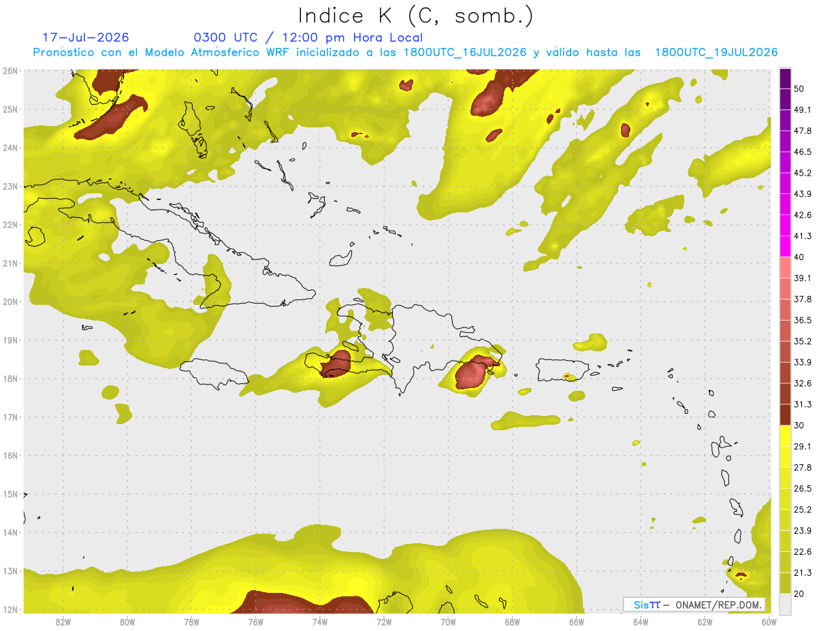
Task: Click the colorbar value "46.5"
Action: 803,152
